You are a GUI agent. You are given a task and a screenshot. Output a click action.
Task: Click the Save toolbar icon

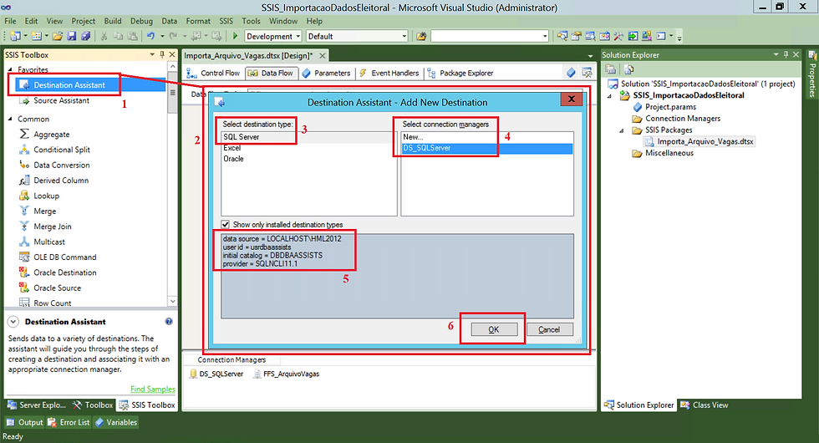(x=72, y=36)
